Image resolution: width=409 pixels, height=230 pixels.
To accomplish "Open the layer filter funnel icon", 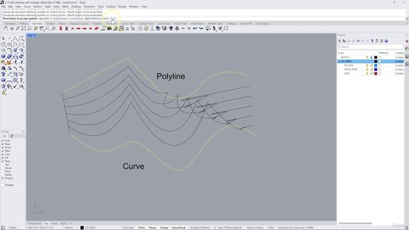I will 372,41.
